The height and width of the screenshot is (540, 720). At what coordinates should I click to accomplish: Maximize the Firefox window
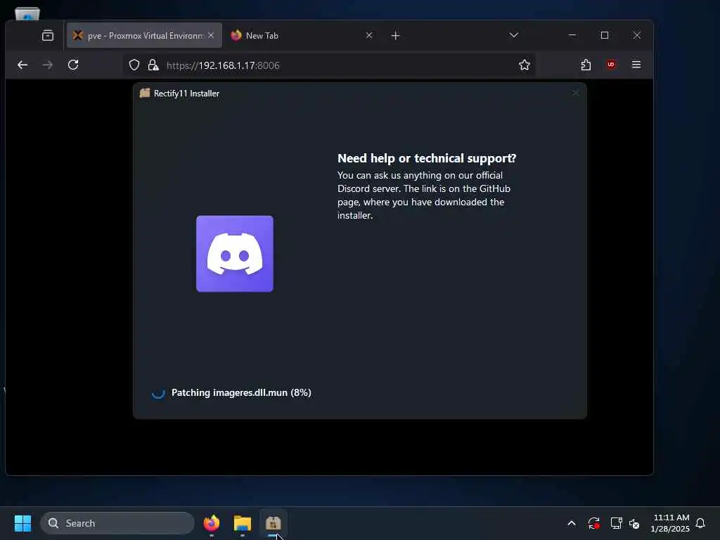click(605, 35)
